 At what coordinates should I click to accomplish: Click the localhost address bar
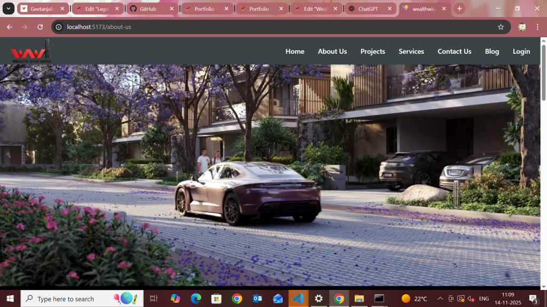click(x=267, y=27)
